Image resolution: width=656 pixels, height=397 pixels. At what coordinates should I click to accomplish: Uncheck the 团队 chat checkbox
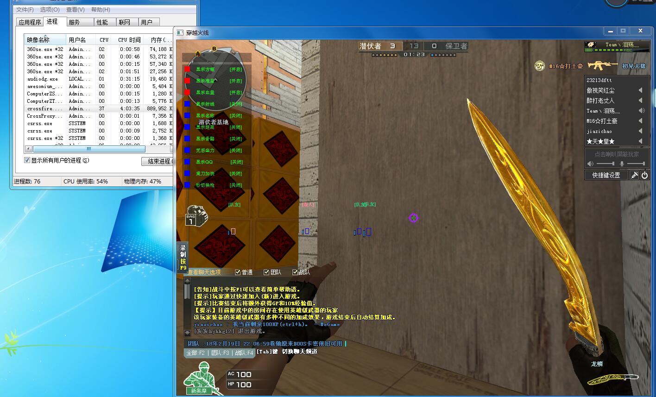click(x=266, y=272)
